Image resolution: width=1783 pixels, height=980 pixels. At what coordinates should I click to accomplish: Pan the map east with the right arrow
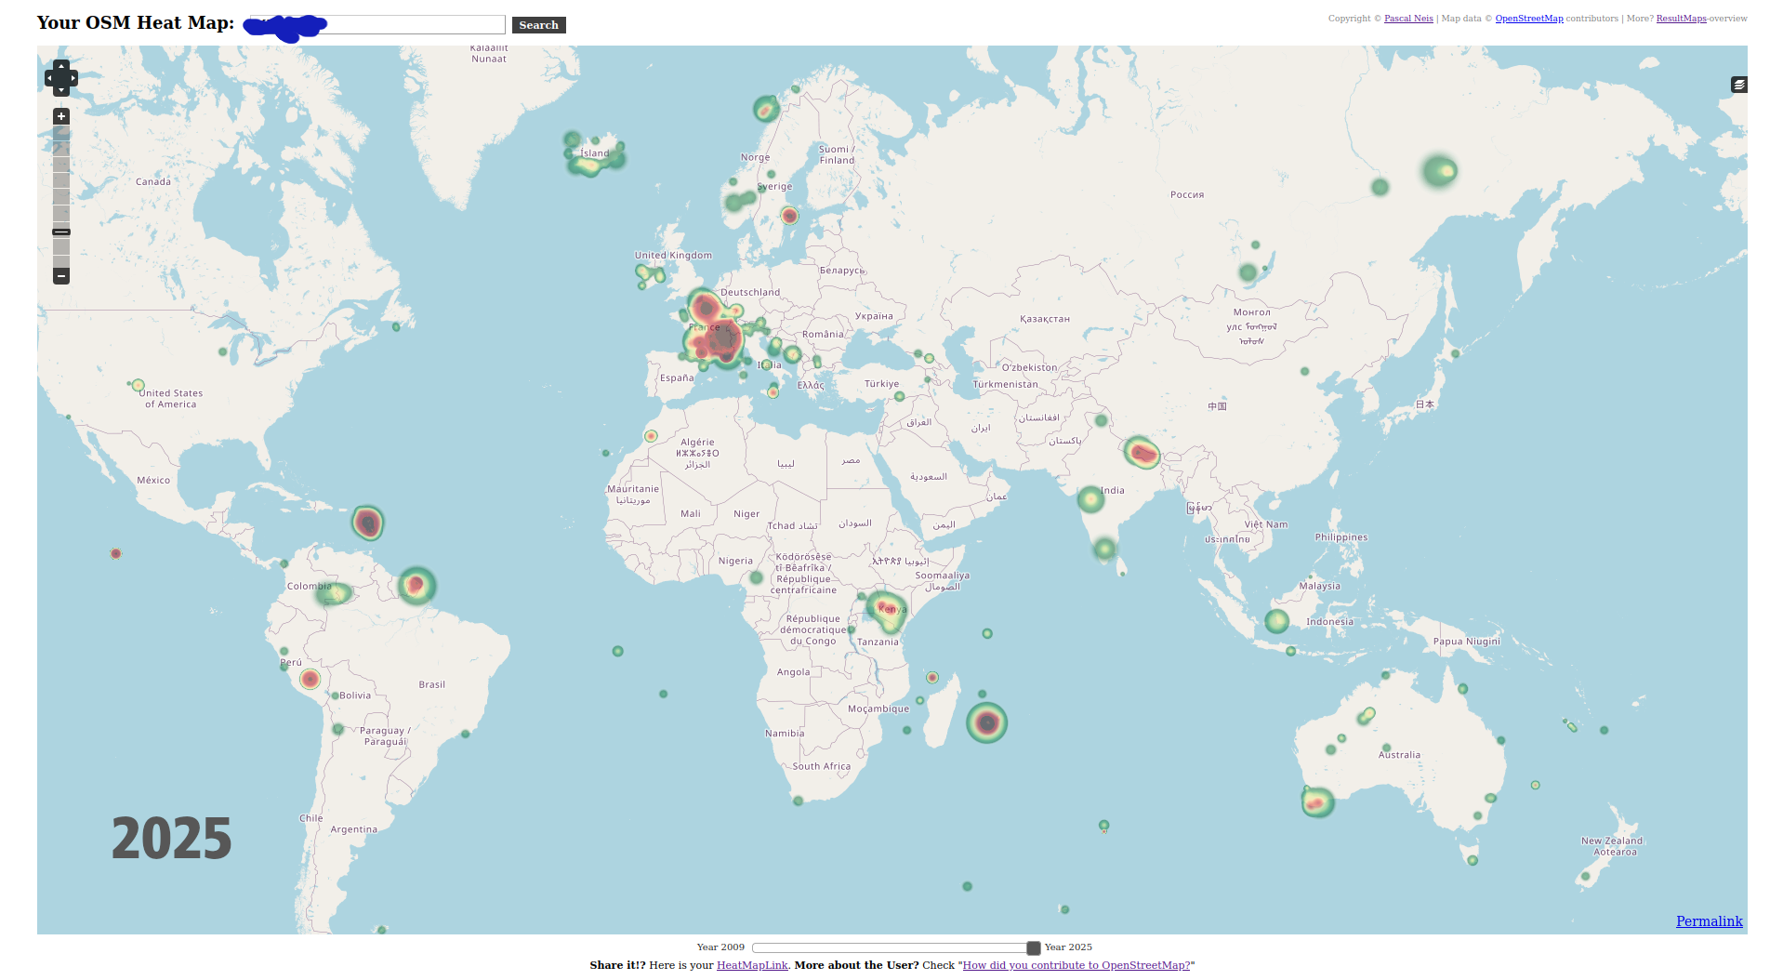pyautogui.click(x=73, y=78)
